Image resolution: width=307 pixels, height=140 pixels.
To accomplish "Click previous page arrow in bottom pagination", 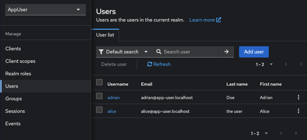I will [x=281, y=133].
